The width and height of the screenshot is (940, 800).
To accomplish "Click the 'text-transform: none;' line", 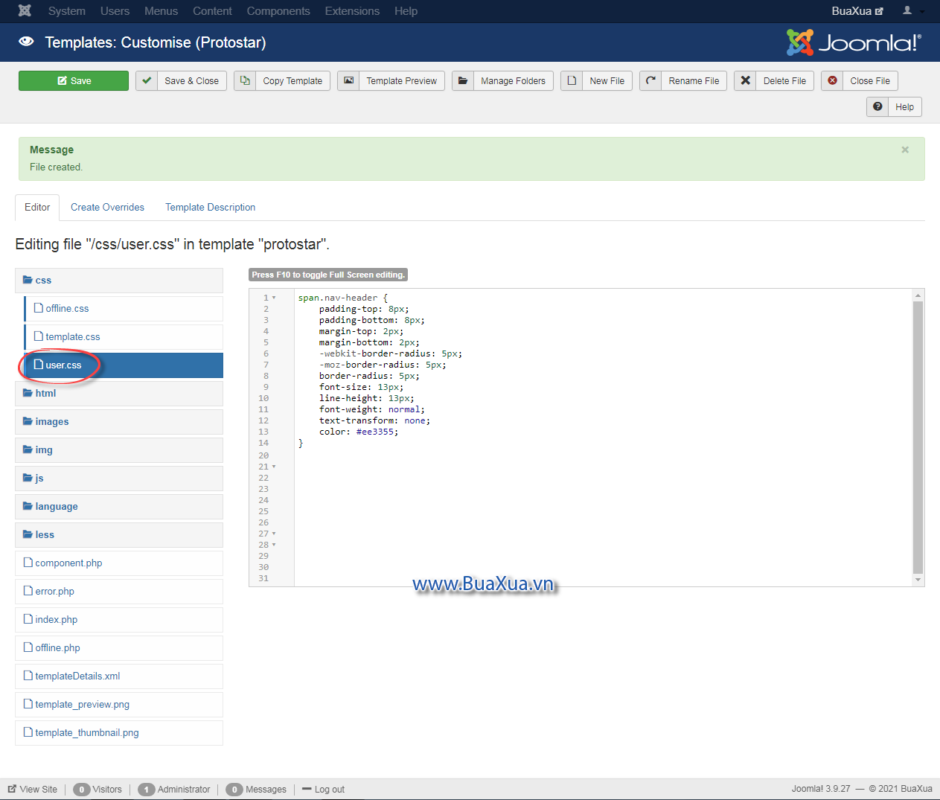I will pos(374,420).
